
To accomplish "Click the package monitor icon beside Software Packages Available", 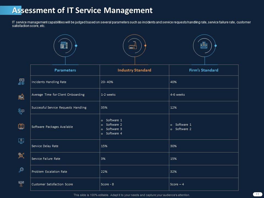I will pos(21,126).
